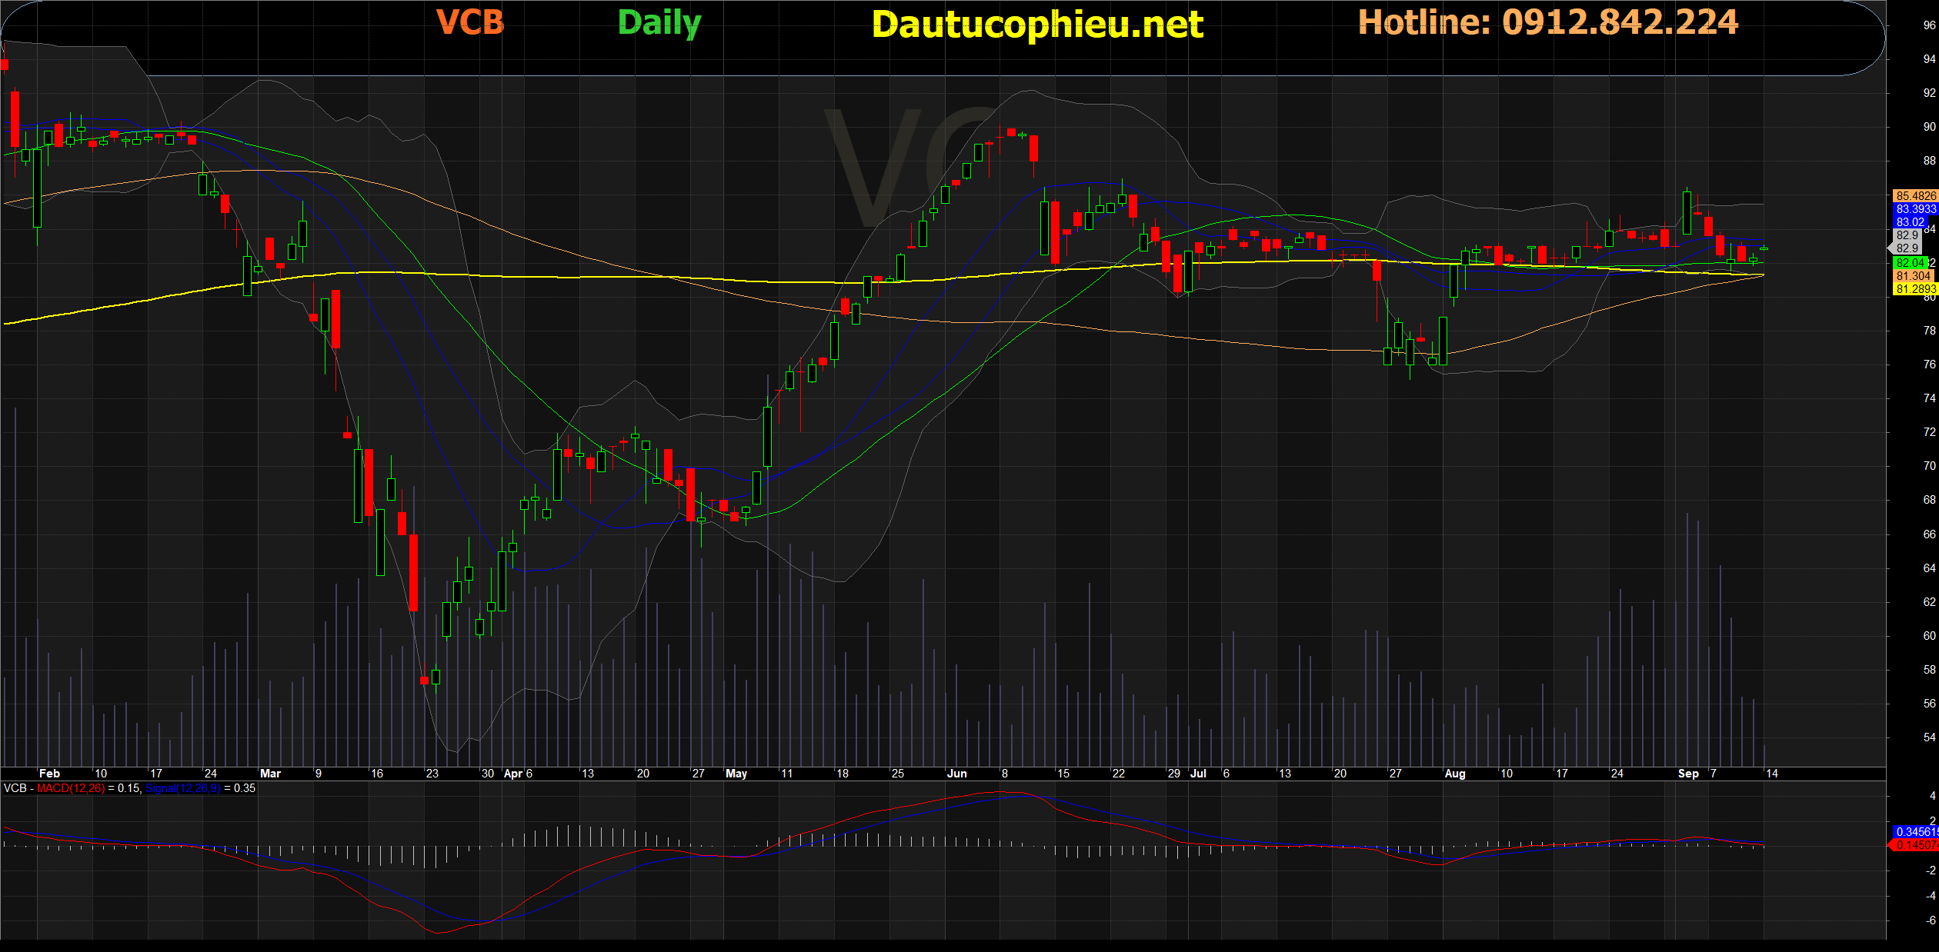Click the Hotline 0912.842.224 phone text
This screenshot has height=952, width=1939.
click(x=1547, y=22)
